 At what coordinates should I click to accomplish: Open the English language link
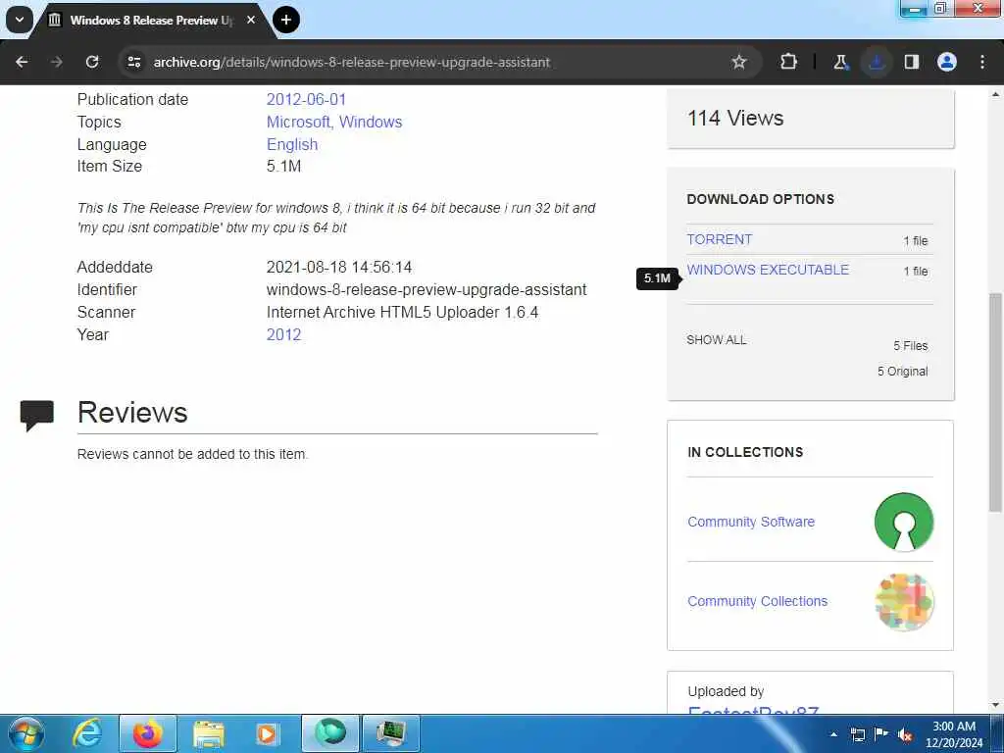coord(292,145)
